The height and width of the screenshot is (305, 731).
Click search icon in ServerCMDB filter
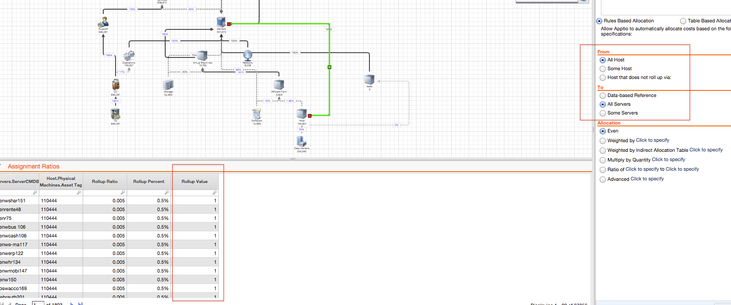(x=35, y=193)
